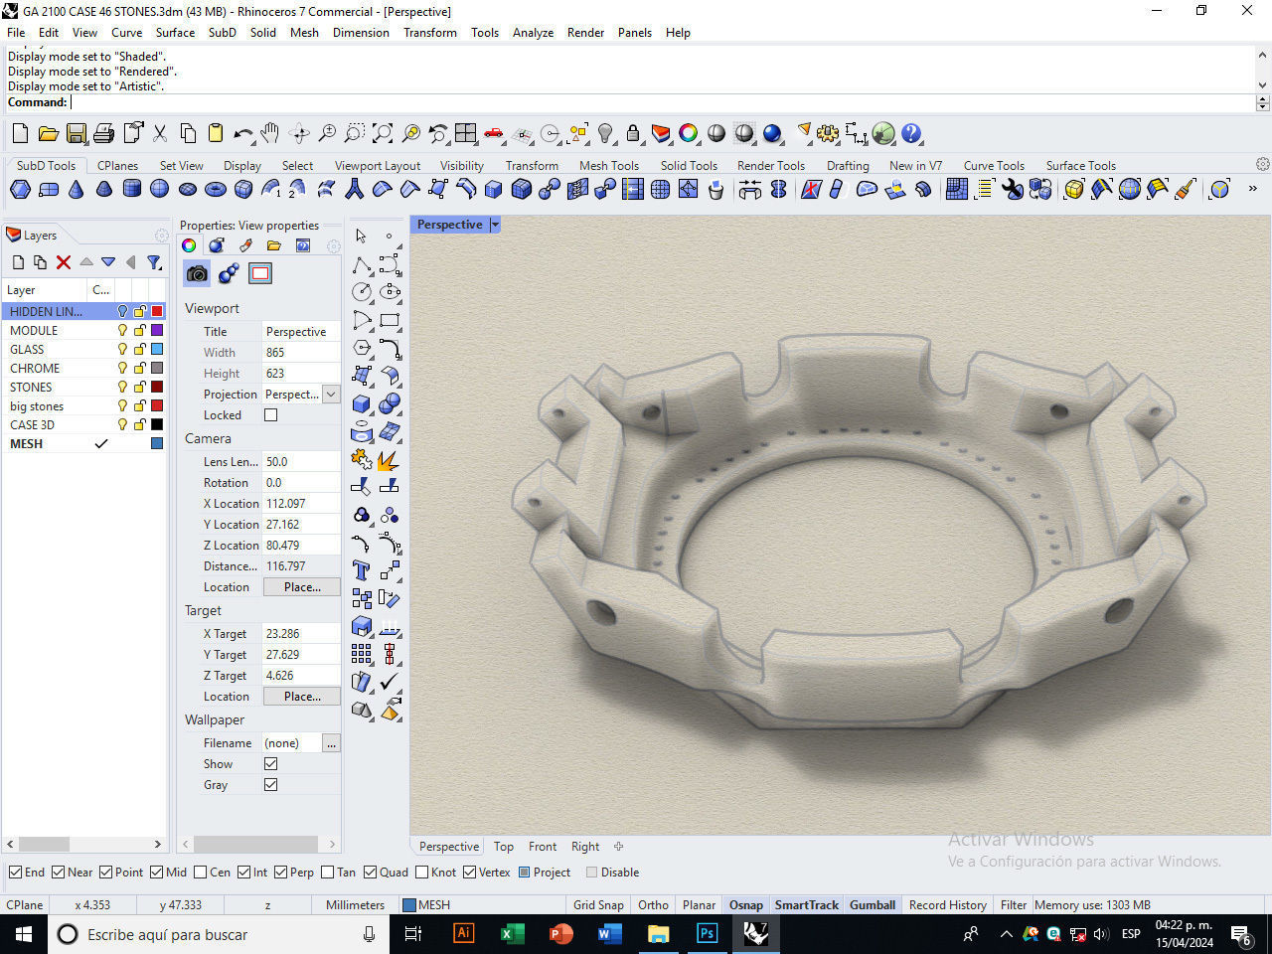Select the SubD Torus tool

pos(216,189)
